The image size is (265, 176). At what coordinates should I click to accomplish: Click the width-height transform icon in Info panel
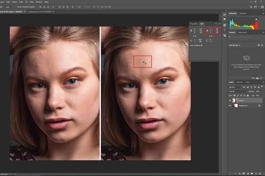pos(207,41)
